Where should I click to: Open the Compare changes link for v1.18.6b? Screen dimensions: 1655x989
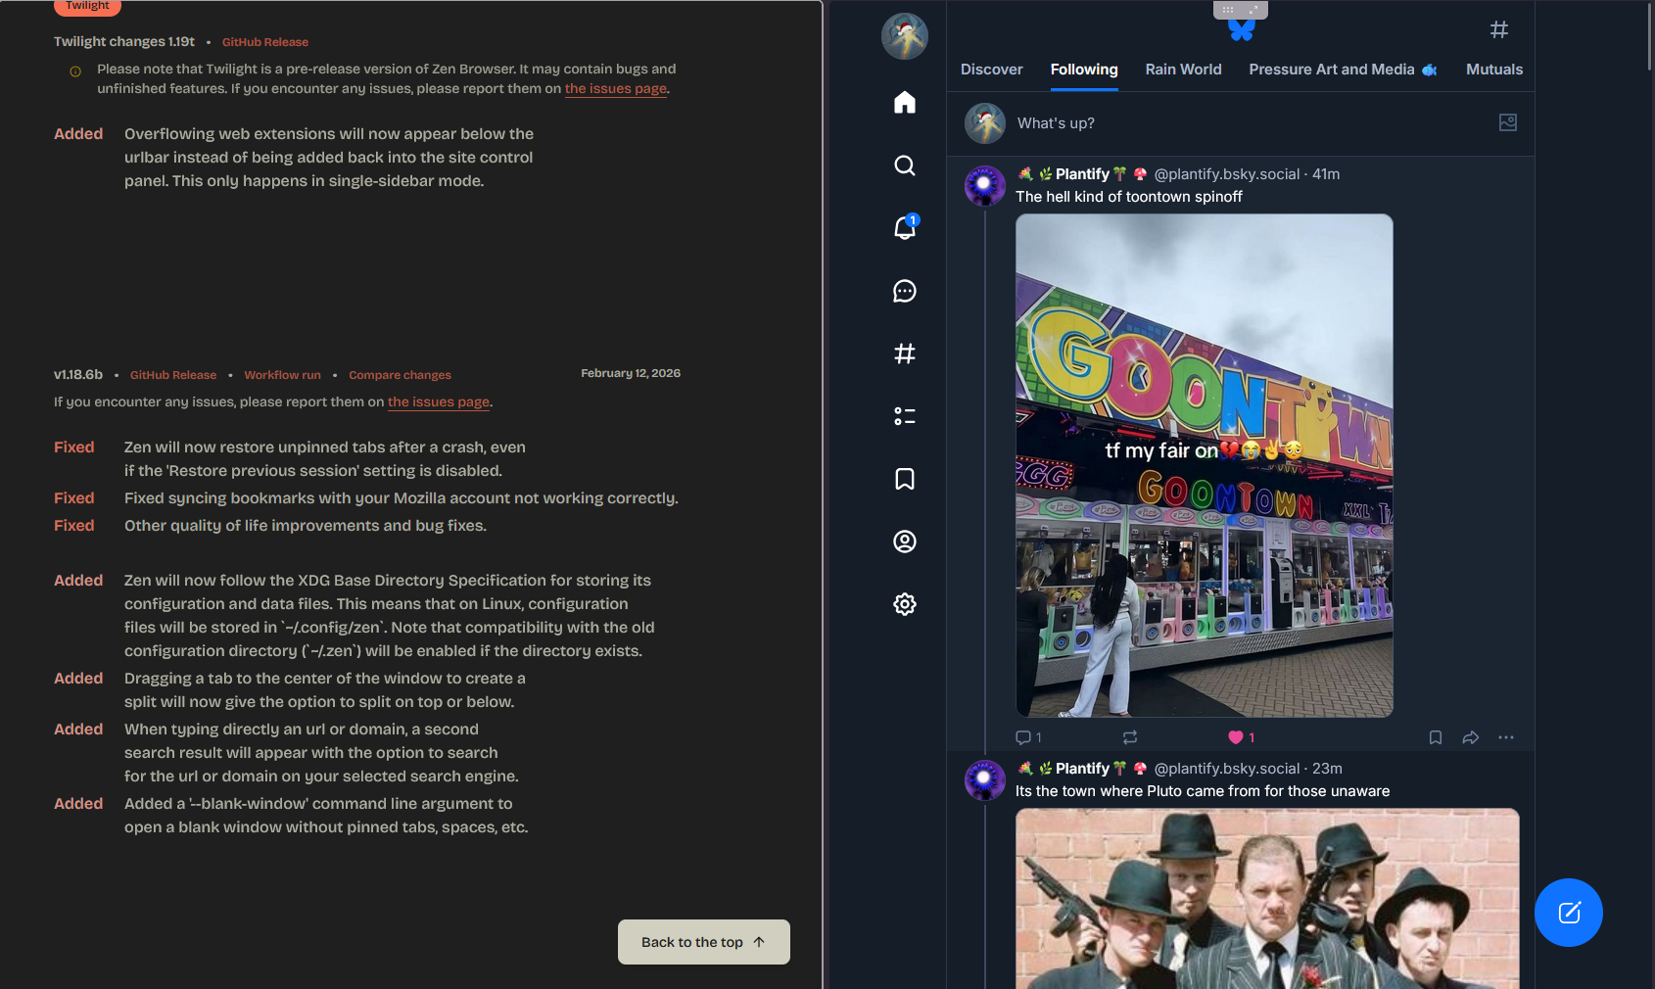tap(400, 375)
